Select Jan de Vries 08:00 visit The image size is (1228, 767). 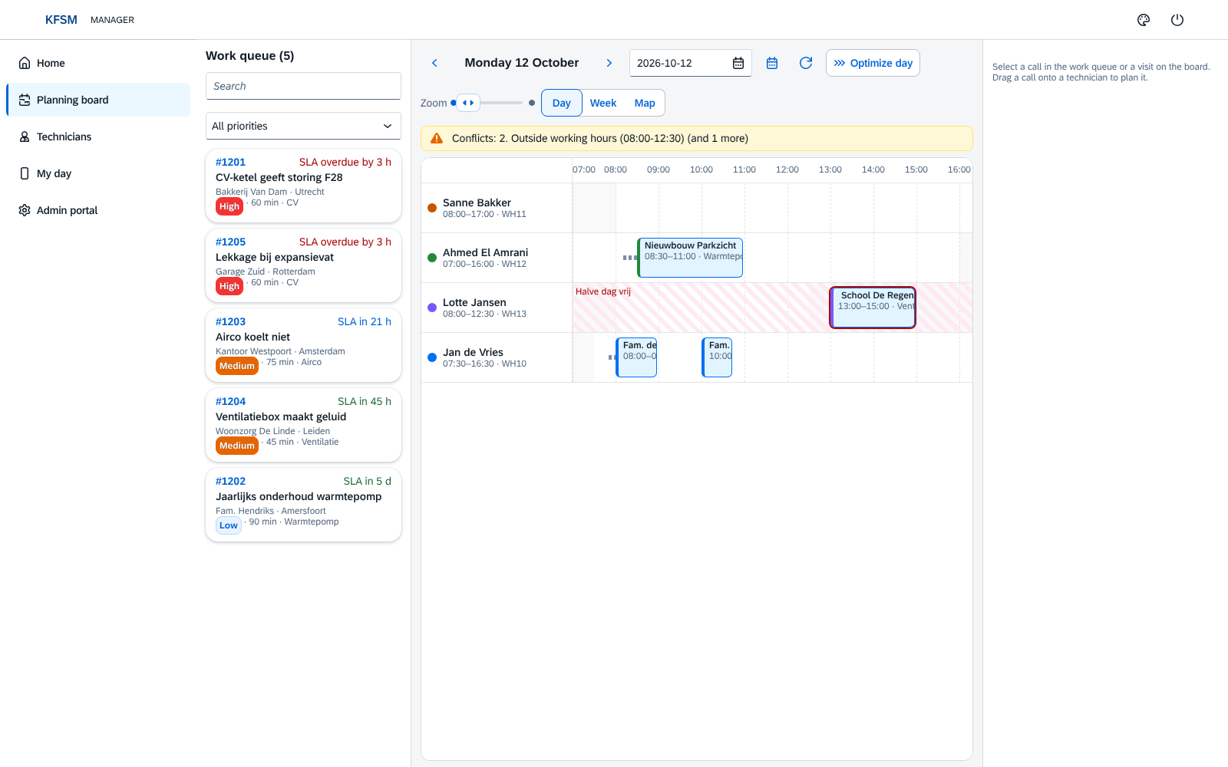pos(636,357)
